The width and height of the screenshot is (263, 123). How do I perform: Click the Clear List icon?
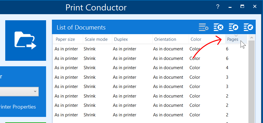click(218, 27)
